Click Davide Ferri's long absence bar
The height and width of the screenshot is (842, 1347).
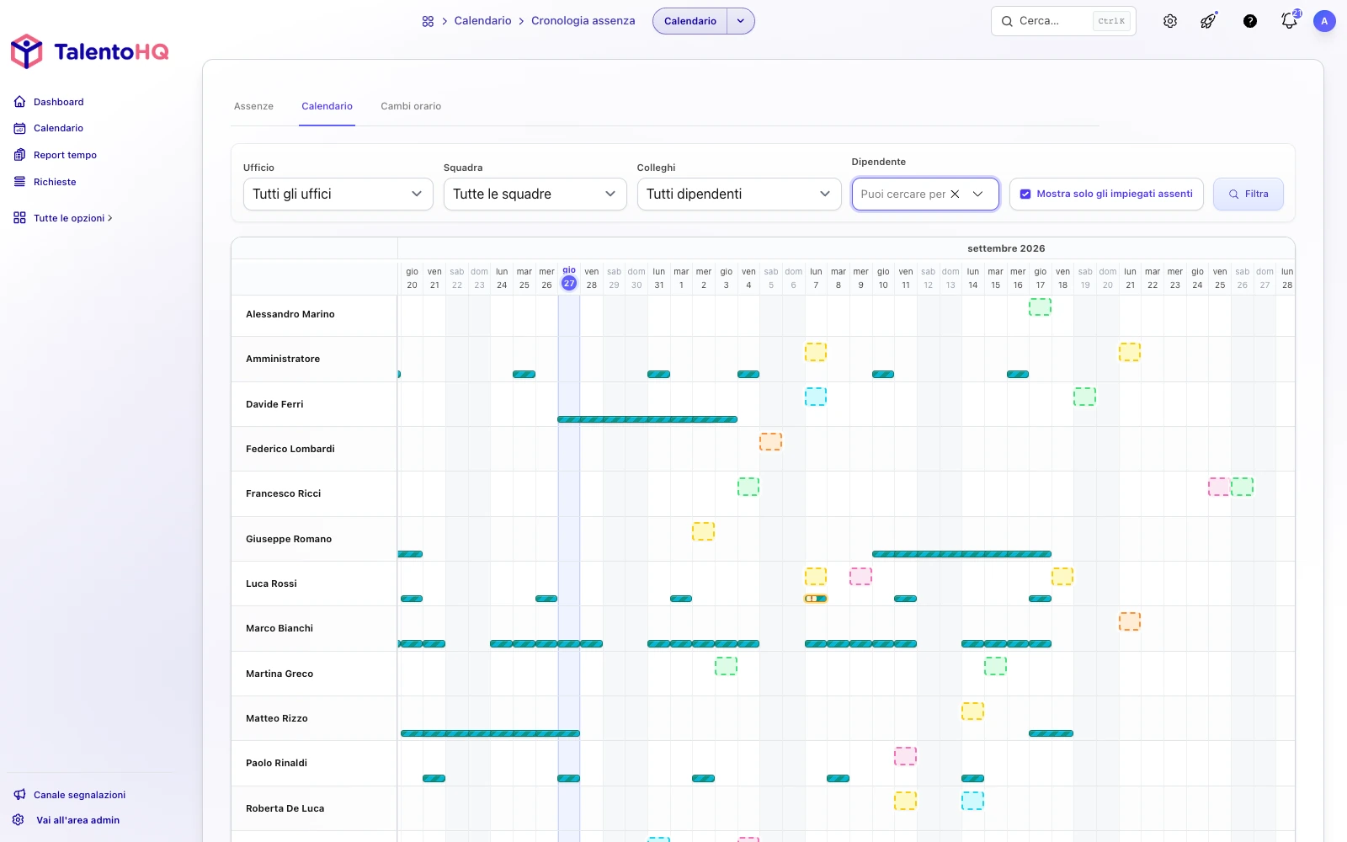coord(647,419)
